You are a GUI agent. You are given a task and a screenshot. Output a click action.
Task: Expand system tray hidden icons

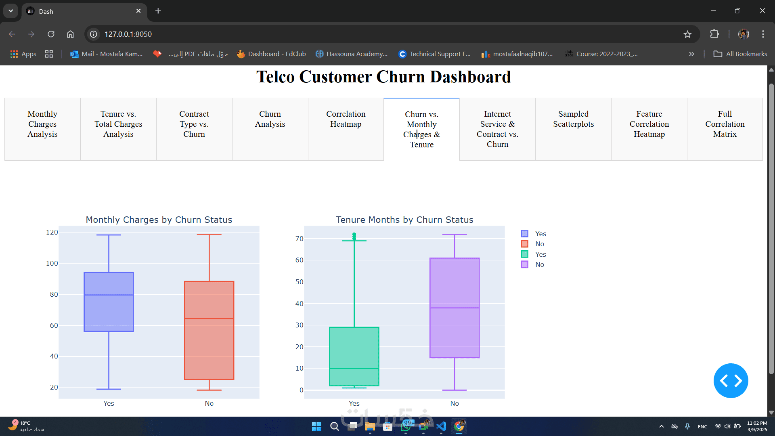tap(661, 426)
